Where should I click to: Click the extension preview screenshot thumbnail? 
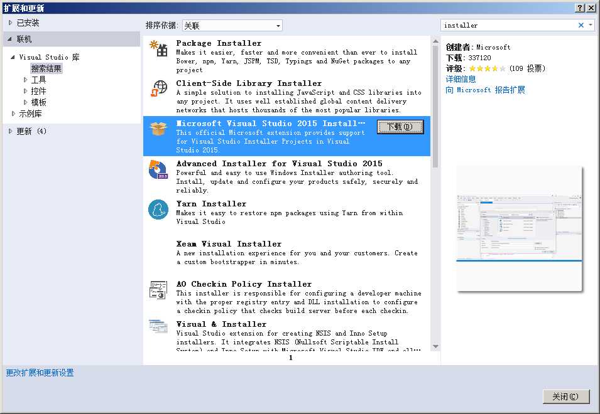519,229
